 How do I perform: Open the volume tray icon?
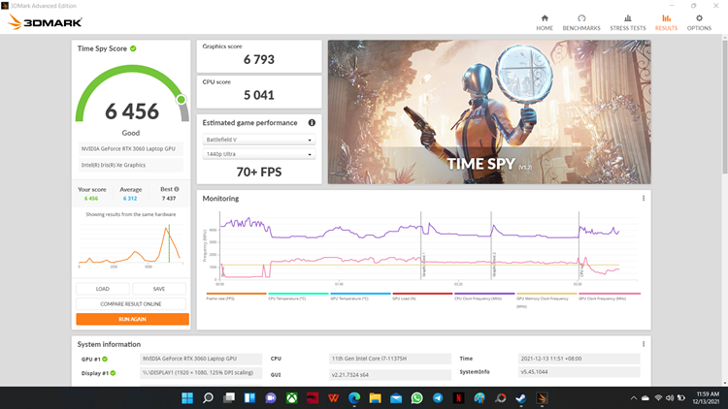670,398
